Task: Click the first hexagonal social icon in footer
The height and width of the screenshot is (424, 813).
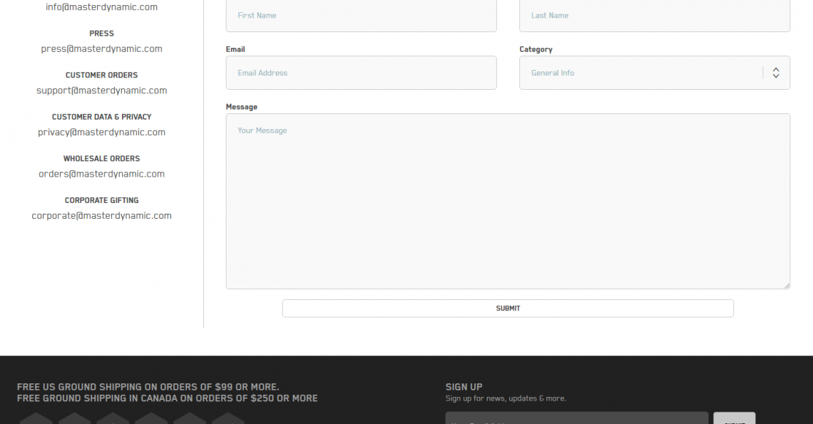Action: click(x=36, y=420)
